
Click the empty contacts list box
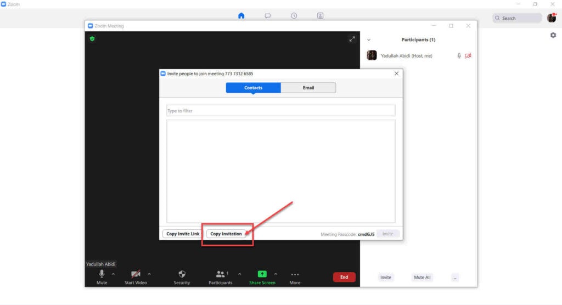click(x=280, y=171)
